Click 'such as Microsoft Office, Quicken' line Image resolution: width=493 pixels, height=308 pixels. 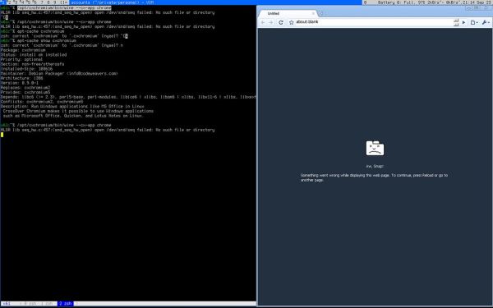point(73,116)
